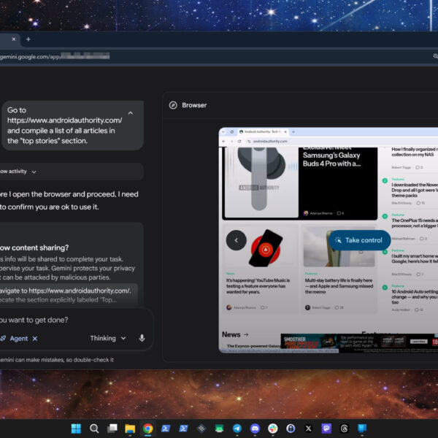Open the tab dropdown arrow in the embedded browser
The image size is (438, 438).
(223, 132)
